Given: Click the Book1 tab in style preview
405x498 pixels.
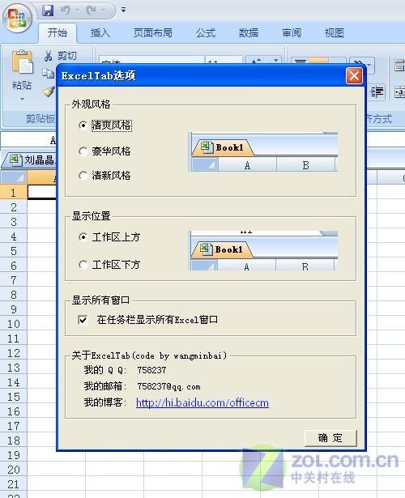Looking at the screenshot, I should (x=223, y=147).
